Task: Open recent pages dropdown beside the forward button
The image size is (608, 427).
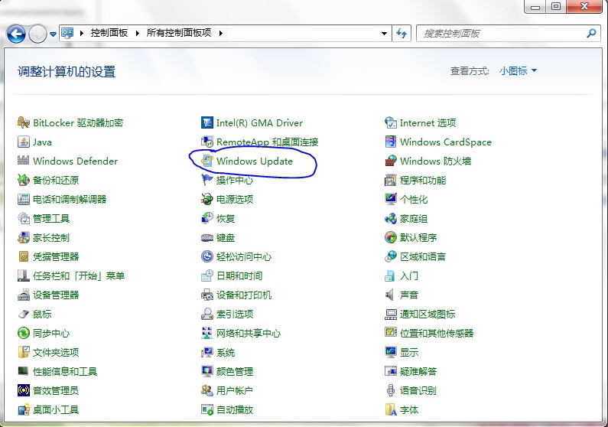Action: 53,34
